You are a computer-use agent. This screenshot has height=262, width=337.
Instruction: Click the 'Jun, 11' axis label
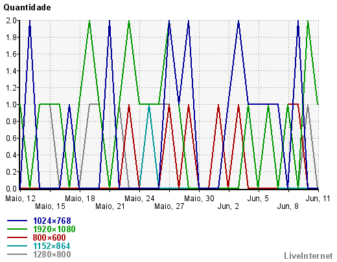tap(318, 199)
